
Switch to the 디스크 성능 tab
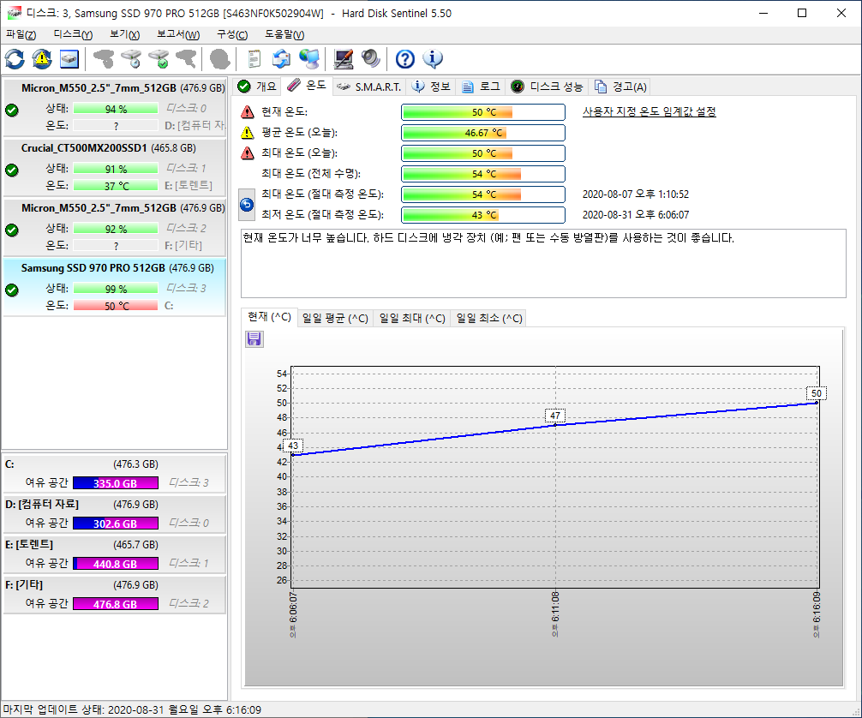point(547,87)
